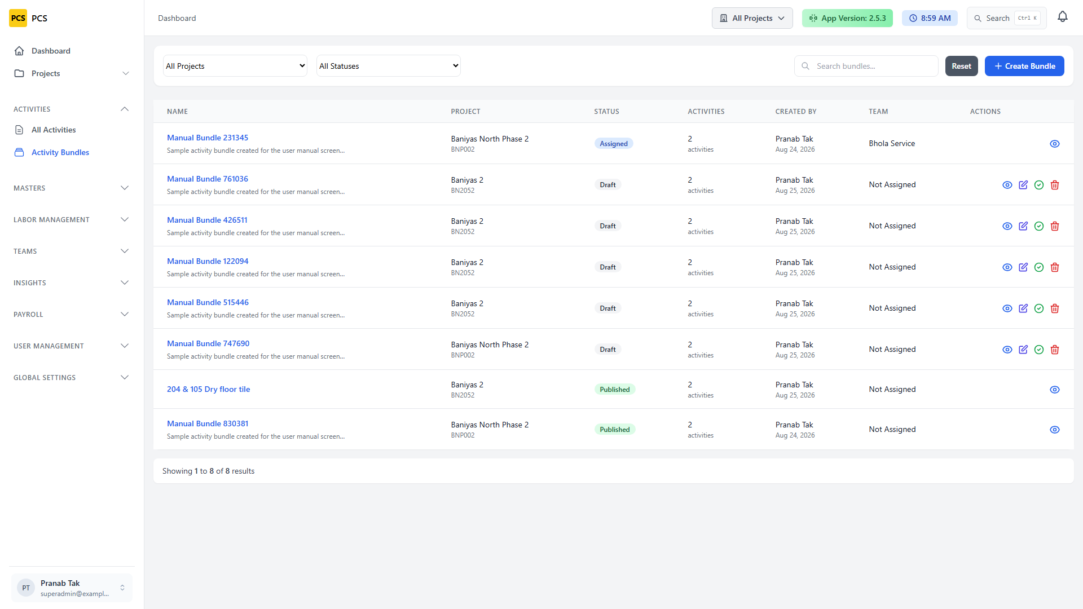Viewport: 1083px width, 609px height.
Task: View Manual Bundle 231345 eye icon
Action: [x=1055, y=144]
